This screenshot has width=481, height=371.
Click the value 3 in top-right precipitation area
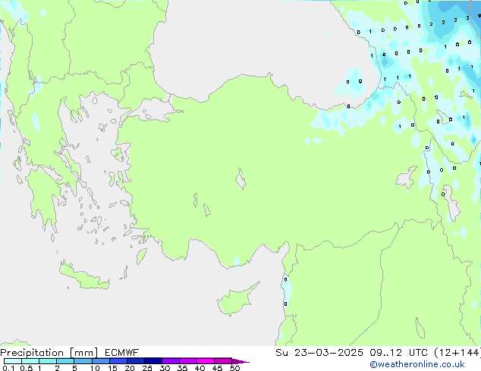point(466,18)
